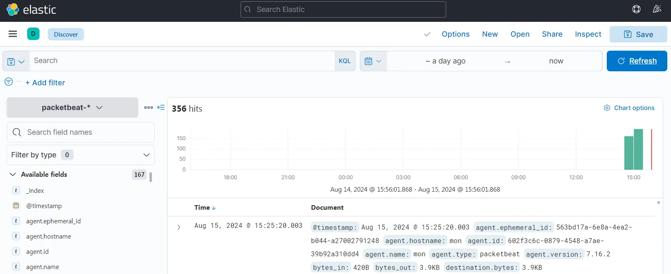Select the agent.hostname field
The width and height of the screenshot is (671, 274).
click(x=49, y=236)
